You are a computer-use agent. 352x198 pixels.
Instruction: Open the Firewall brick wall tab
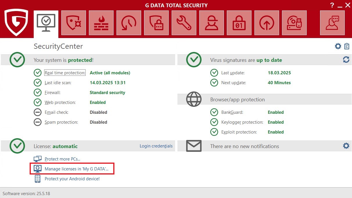101,23
